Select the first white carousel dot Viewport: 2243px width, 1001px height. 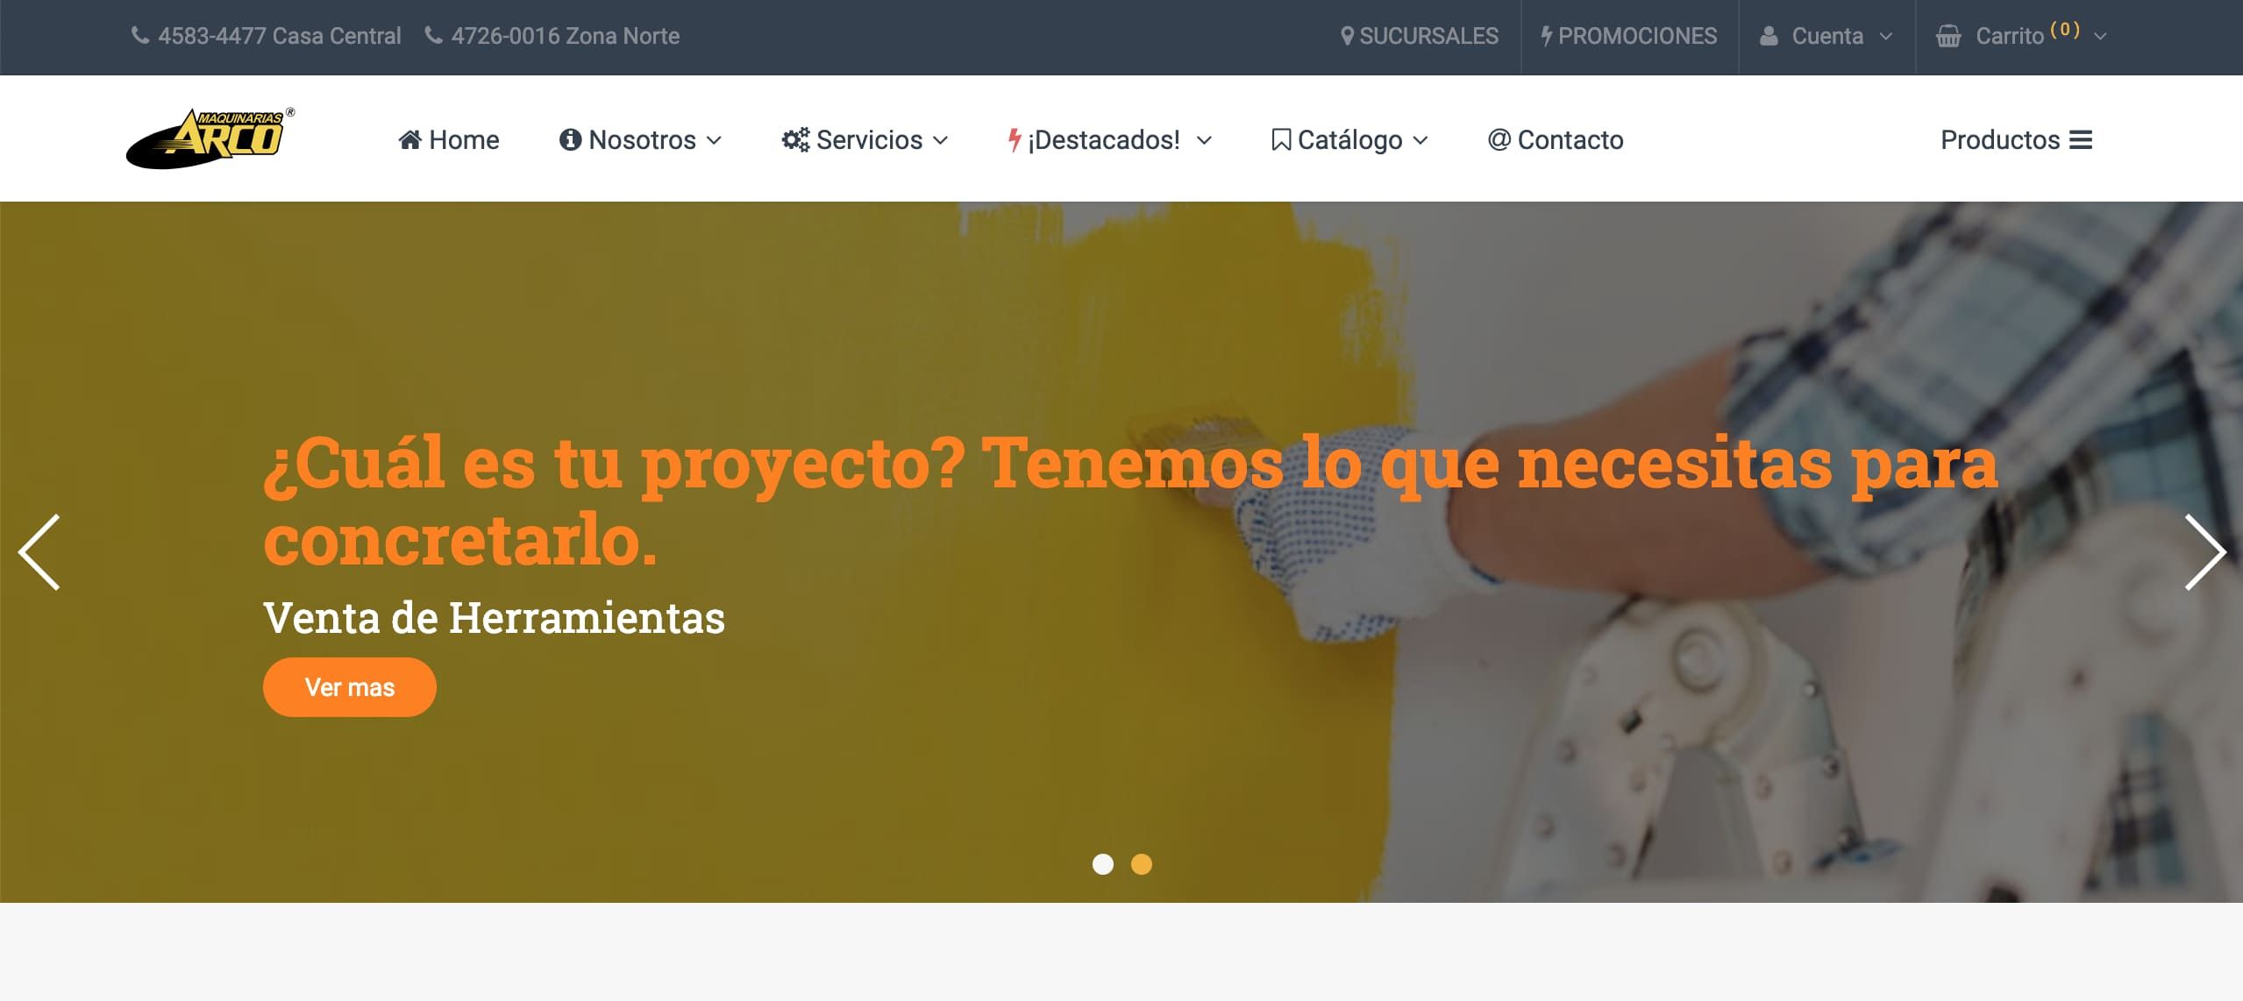[x=1103, y=864]
